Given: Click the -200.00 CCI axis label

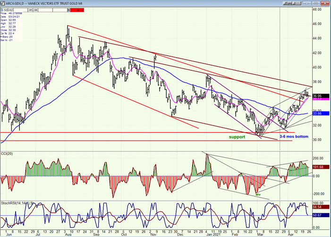Looking at the screenshot, I should point(318,194).
